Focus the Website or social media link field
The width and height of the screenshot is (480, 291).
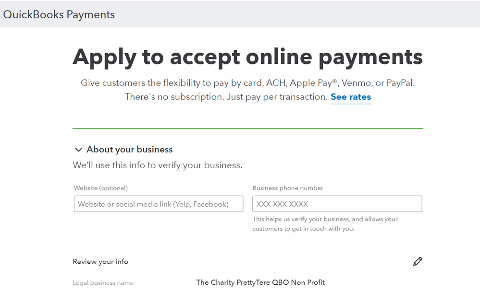click(159, 204)
